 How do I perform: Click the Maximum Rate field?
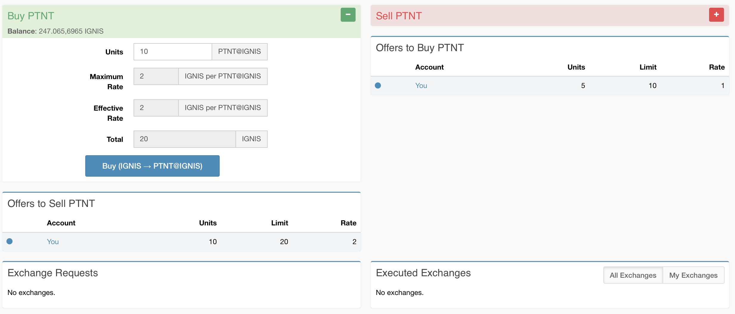pyautogui.click(x=156, y=76)
